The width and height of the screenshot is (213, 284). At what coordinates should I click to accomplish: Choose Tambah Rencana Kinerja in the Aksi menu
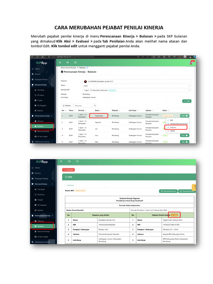[177, 123]
